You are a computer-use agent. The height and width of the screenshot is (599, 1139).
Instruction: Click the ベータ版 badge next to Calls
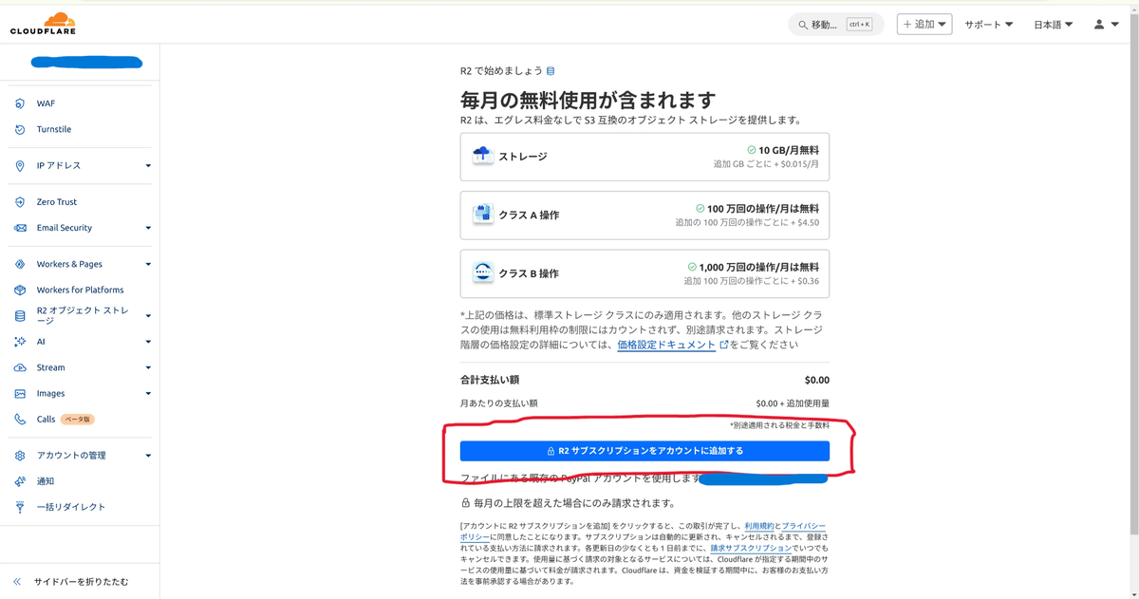[x=78, y=419]
